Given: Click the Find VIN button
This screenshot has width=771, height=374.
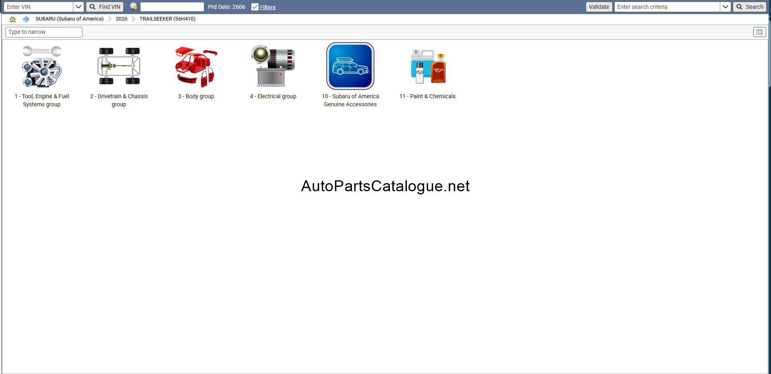Looking at the screenshot, I should (105, 7).
